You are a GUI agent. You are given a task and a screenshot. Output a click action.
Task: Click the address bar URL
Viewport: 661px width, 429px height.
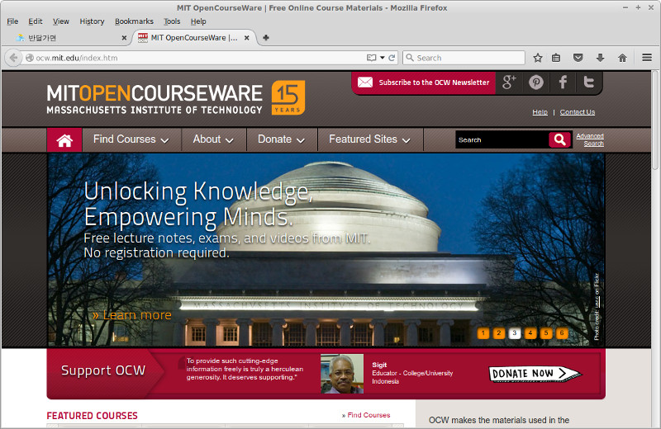point(77,58)
